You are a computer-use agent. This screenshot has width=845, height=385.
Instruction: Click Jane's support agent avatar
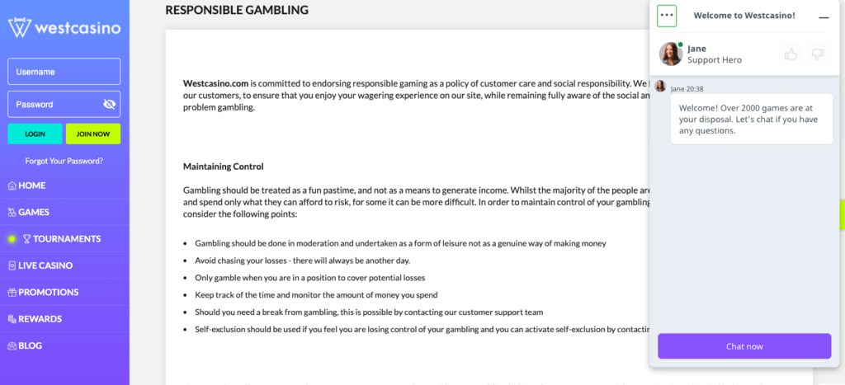[x=671, y=54]
